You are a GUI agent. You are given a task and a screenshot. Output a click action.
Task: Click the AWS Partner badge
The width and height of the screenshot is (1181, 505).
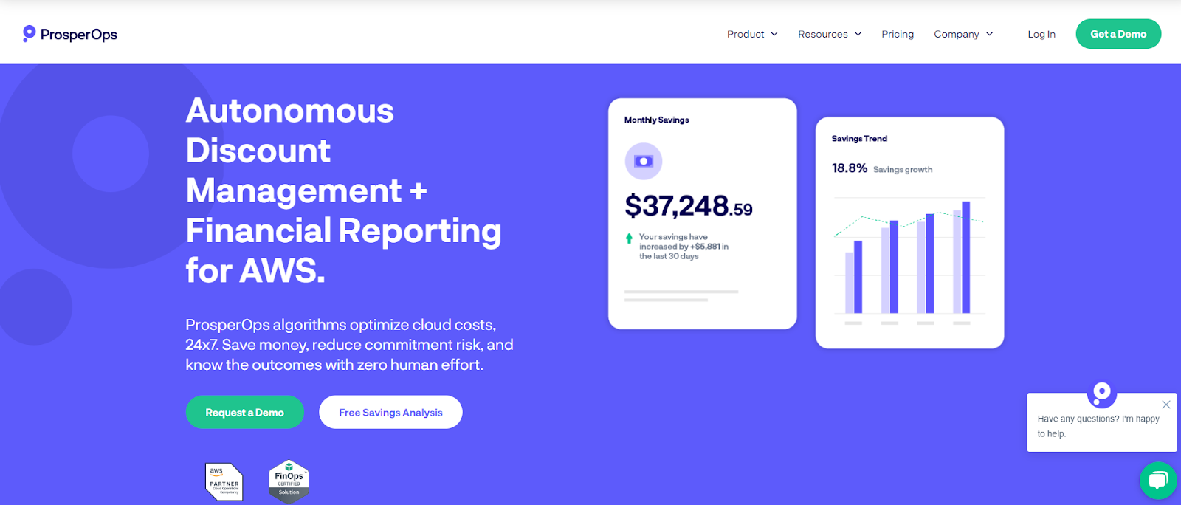pos(224,481)
